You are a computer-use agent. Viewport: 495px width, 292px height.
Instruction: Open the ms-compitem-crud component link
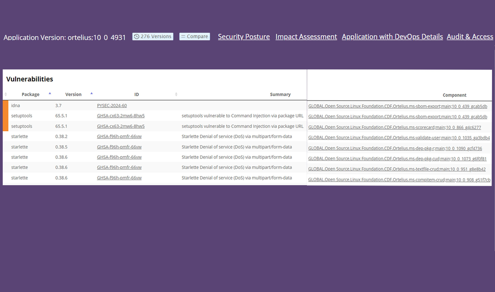[x=399, y=180]
